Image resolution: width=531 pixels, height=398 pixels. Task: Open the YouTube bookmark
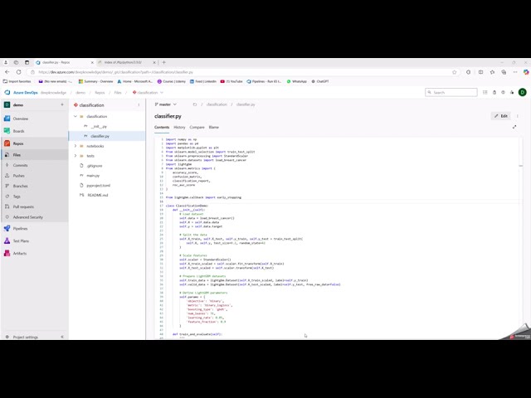pyautogui.click(x=231, y=81)
